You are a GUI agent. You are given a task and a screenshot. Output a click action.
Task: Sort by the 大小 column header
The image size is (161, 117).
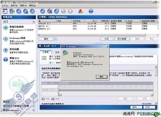pyautogui.click(x=91, y=21)
